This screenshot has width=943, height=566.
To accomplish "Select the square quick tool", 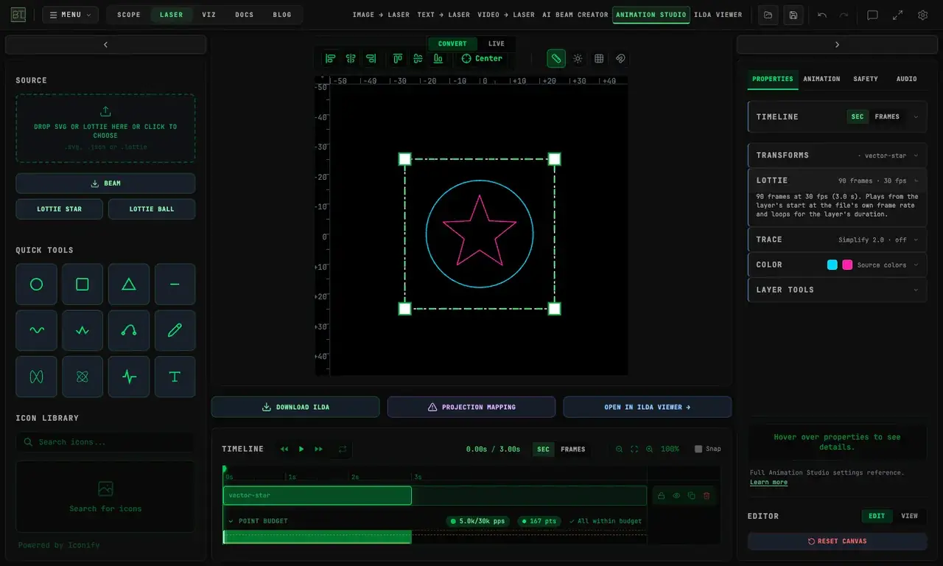I will tap(83, 284).
